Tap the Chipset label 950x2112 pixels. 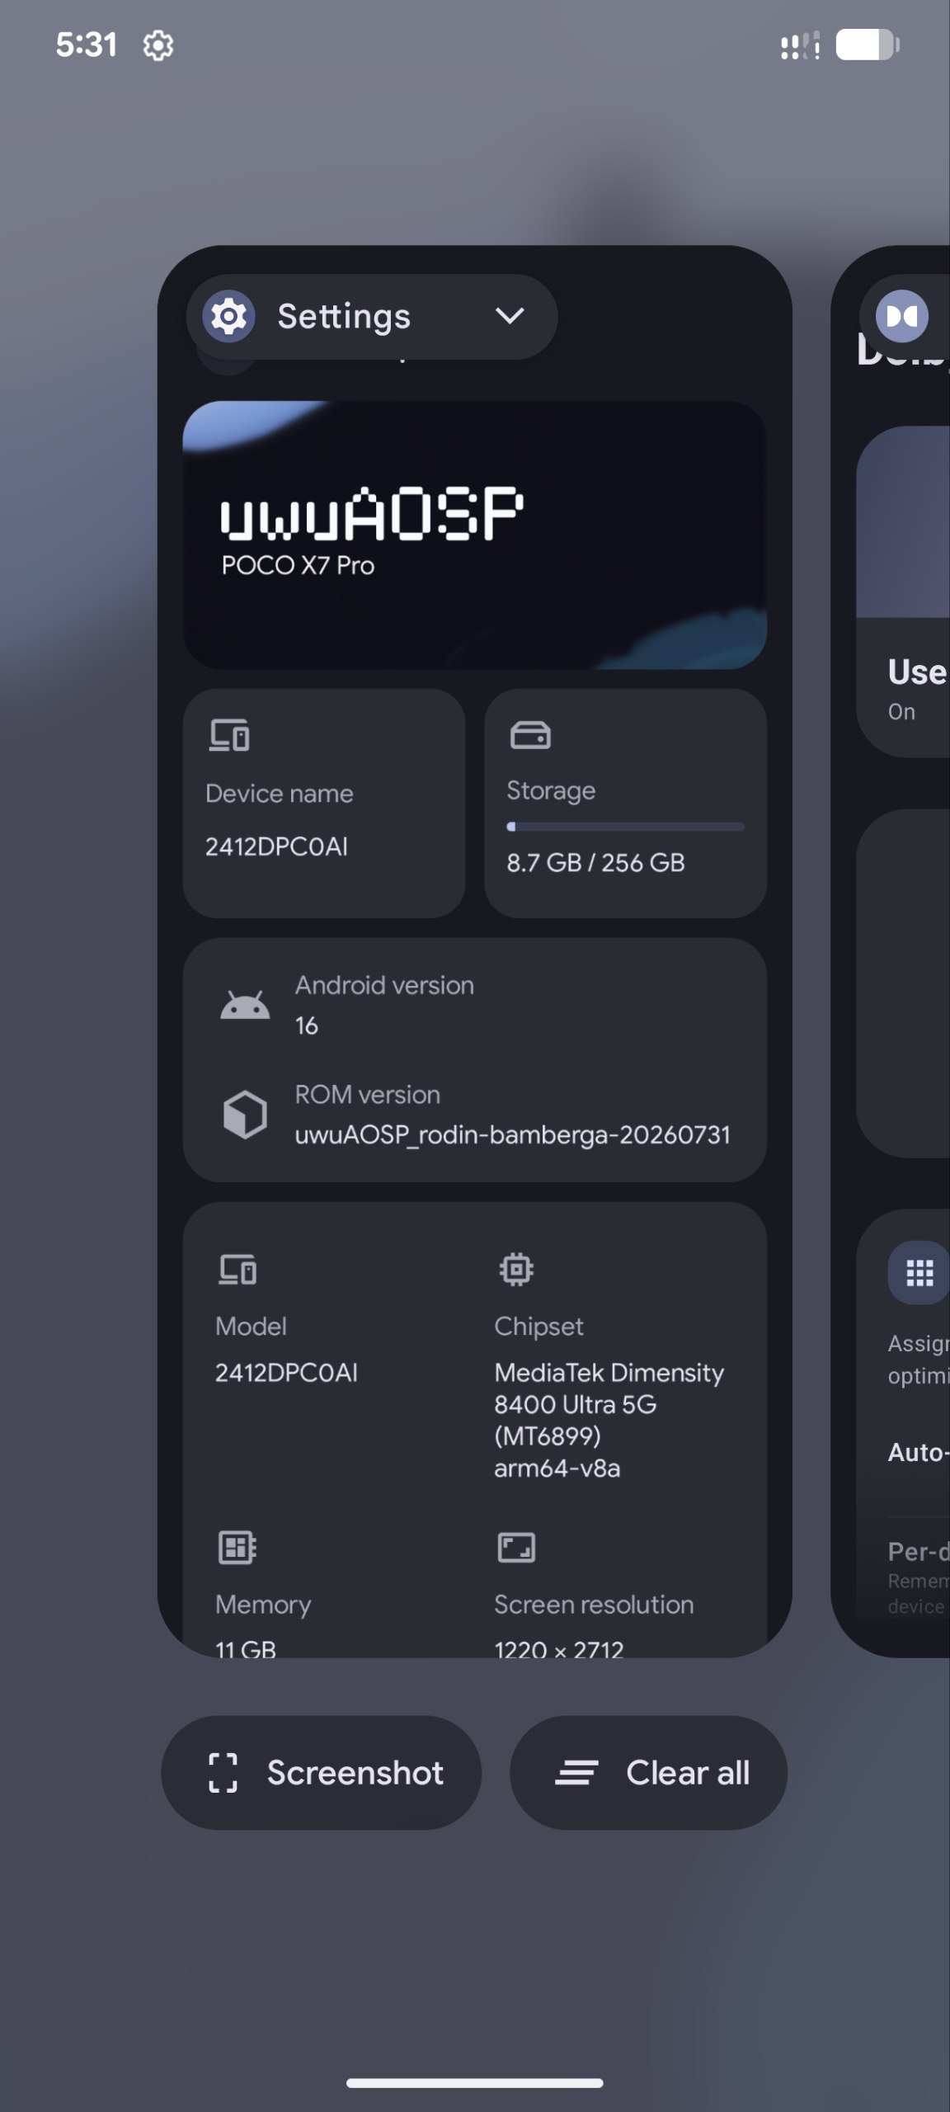click(x=538, y=1327)
